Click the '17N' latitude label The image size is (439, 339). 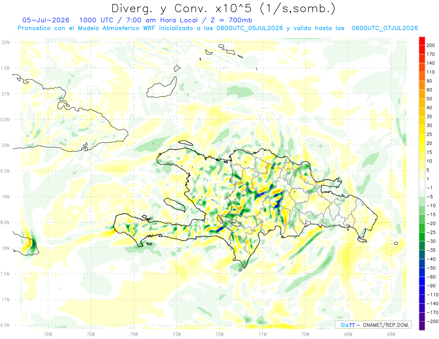(x=6, y=300)
